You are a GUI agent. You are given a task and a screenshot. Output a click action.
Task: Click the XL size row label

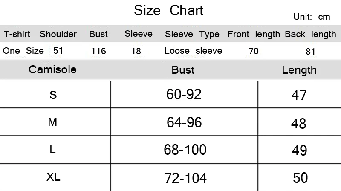(53, 177)
